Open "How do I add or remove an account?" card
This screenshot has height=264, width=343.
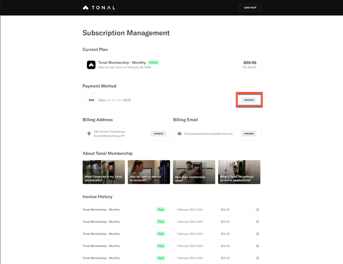click(149, 172)
